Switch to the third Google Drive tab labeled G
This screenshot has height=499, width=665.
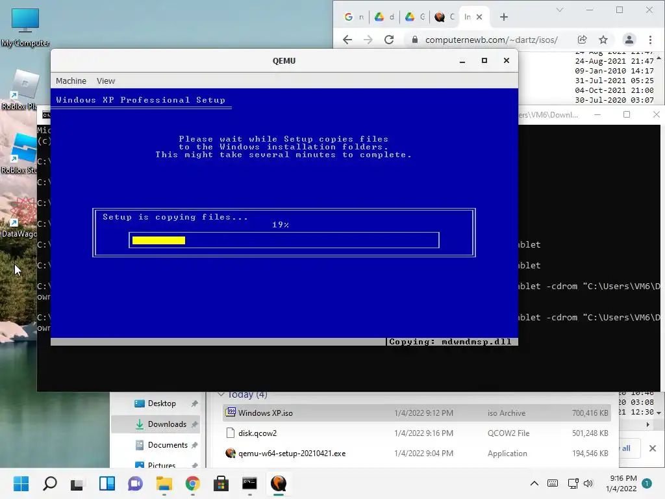415,17
